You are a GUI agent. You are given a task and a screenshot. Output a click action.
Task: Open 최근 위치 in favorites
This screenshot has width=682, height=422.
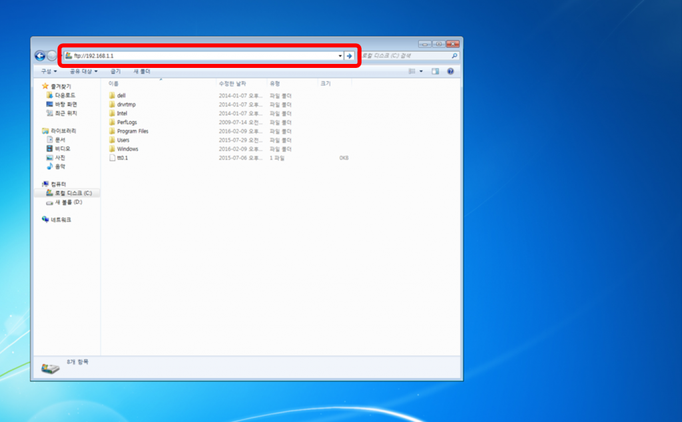pos(62,113)
